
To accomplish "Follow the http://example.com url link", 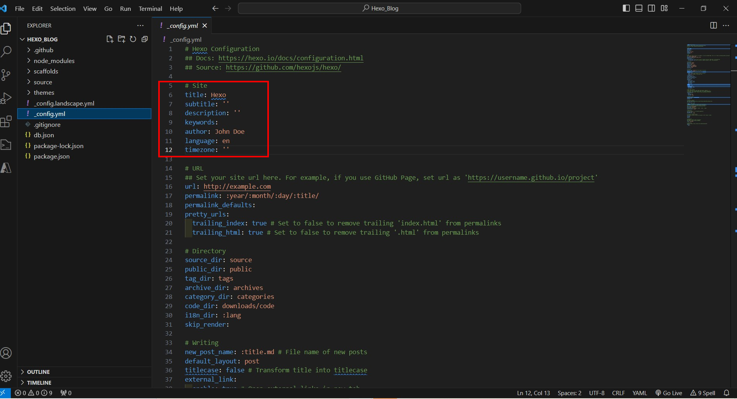I will (237, 186).
